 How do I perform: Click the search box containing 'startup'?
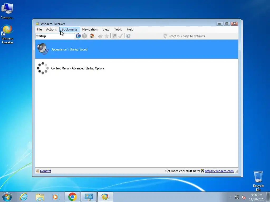click(55, 36)
